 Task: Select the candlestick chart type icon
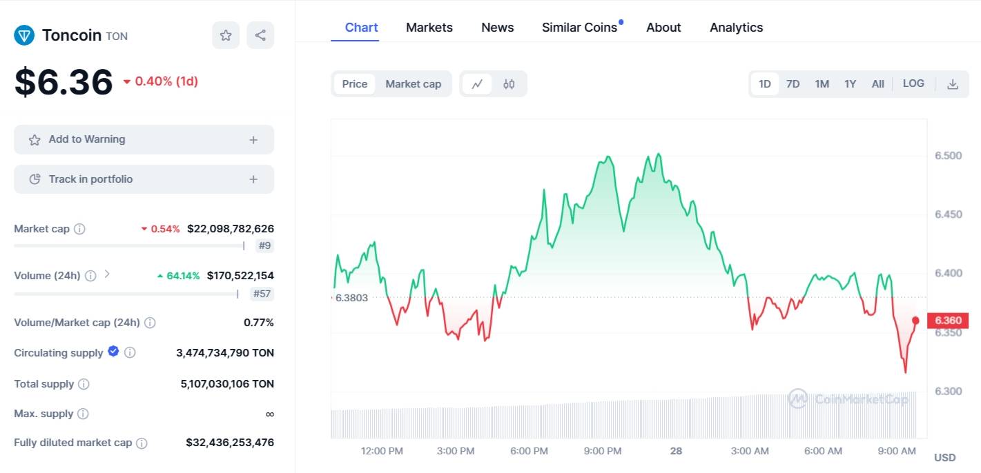tap(509, 84)
